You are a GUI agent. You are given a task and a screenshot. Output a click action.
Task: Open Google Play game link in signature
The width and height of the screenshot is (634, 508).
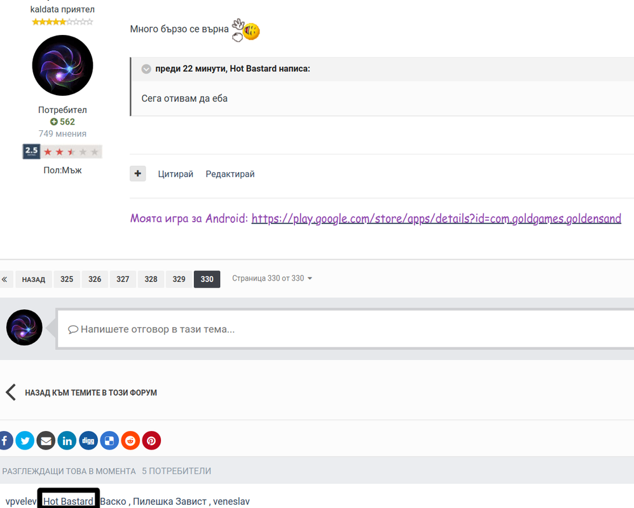(x=436, y=218)
